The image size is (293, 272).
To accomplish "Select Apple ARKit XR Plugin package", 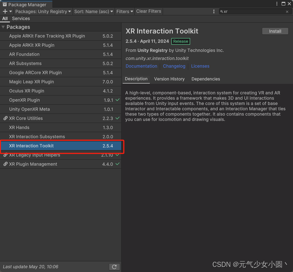I will [x=60, y=45].
